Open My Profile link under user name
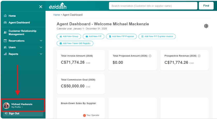 click(17, 107)
